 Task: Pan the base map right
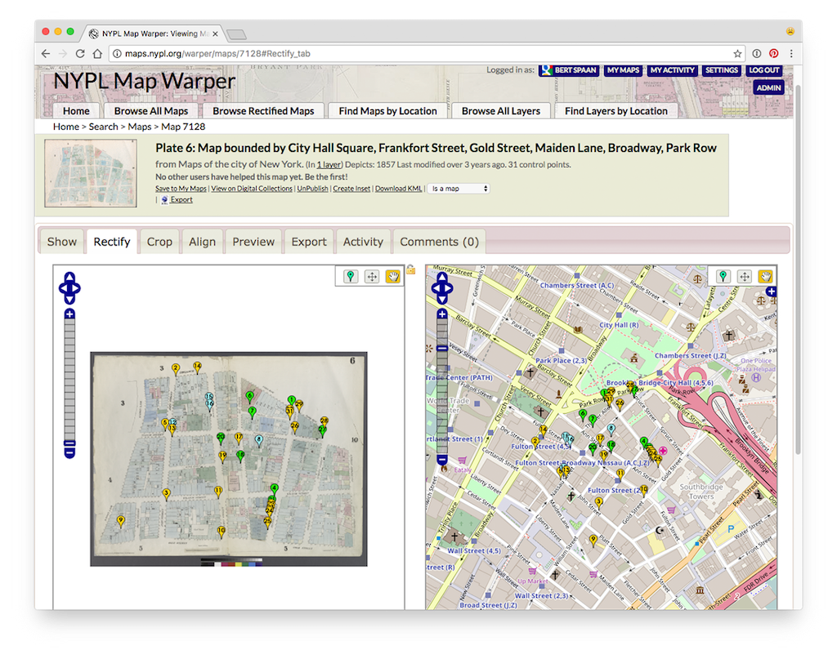(450, 288)
